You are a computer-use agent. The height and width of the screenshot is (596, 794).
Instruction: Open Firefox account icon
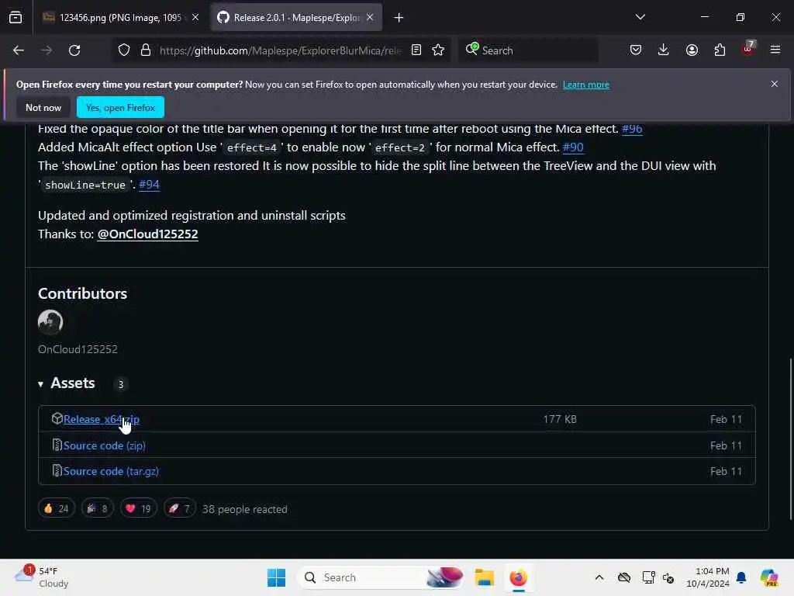pos(692,50)
